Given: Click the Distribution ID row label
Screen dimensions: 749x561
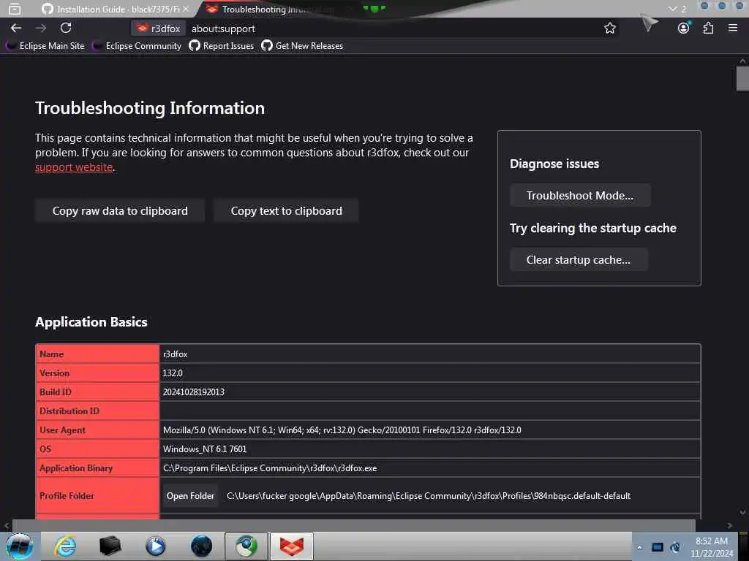Looking at the screenshot, I should coord(69,411).
